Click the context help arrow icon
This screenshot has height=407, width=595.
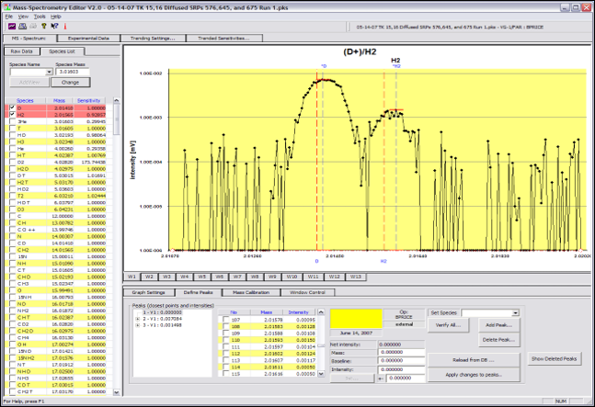tap(54, 27)
